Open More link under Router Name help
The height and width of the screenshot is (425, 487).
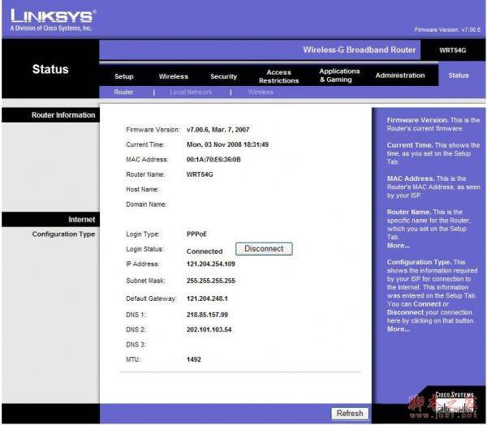click(x=399, y=246)
